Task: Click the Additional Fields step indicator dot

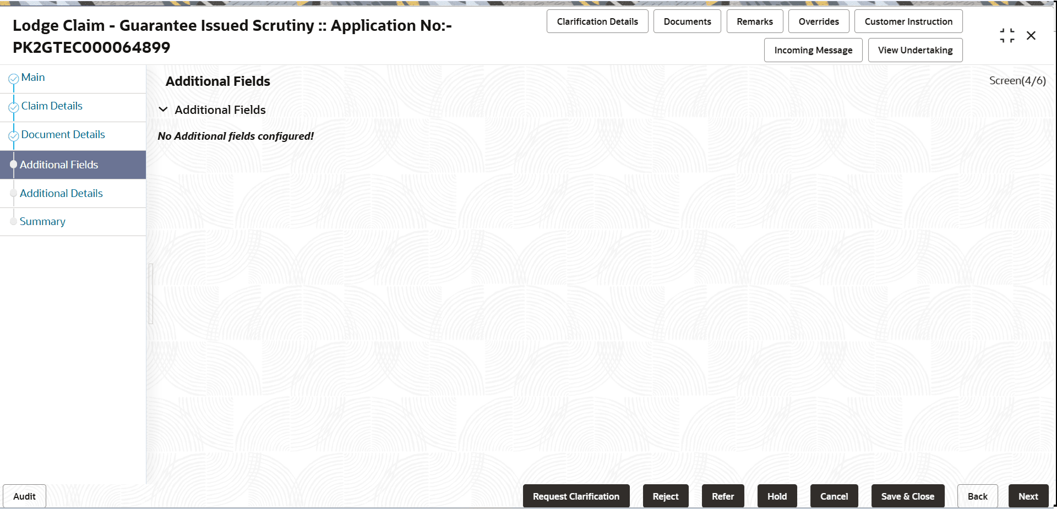Action: (x=13, y=165)
